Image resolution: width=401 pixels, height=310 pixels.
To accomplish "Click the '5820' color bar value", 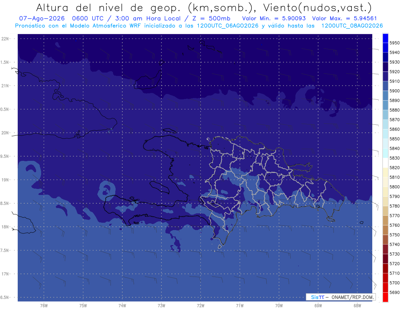I will click(394, 168).
